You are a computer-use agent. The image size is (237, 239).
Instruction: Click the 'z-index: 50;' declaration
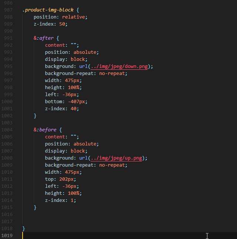click(50, 24)
